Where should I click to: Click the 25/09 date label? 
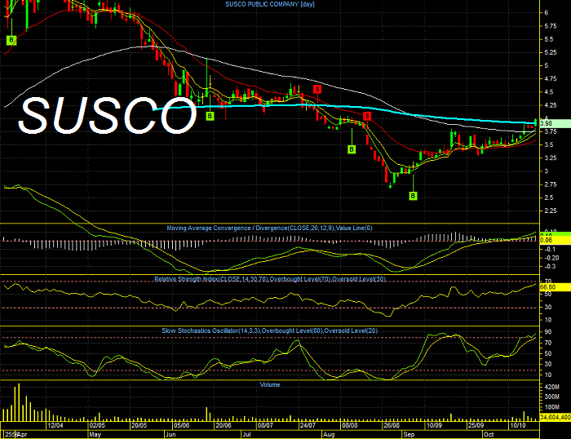[476, 425]
